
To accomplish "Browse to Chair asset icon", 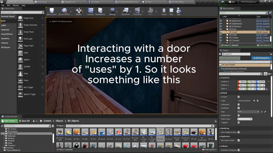I will click(261, 112).
